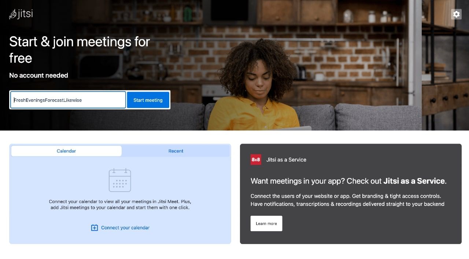The image size is (469, 259).
Task: Click the 'Connect the users of your website' paragraph
Action: [x=347, y=200]
